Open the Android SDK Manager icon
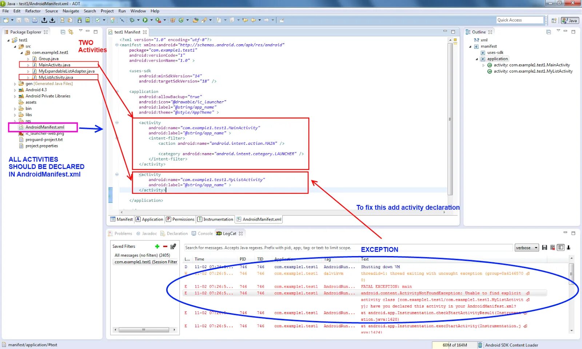Screen dimensions: 582x349 [x=80, y=20]
